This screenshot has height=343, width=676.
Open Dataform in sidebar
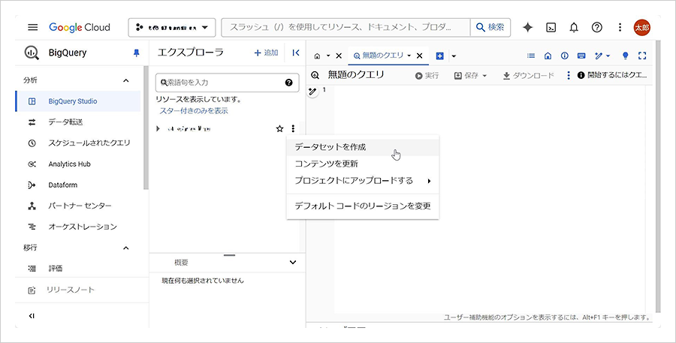tap(78, 185)
